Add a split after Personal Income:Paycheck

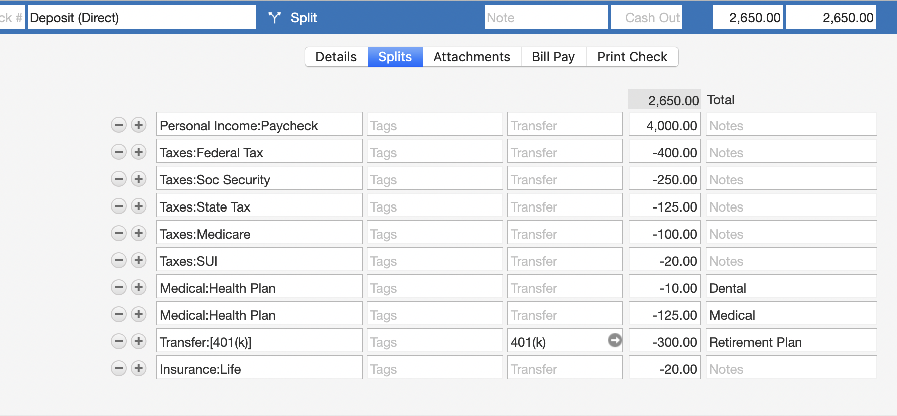(139, 125)
